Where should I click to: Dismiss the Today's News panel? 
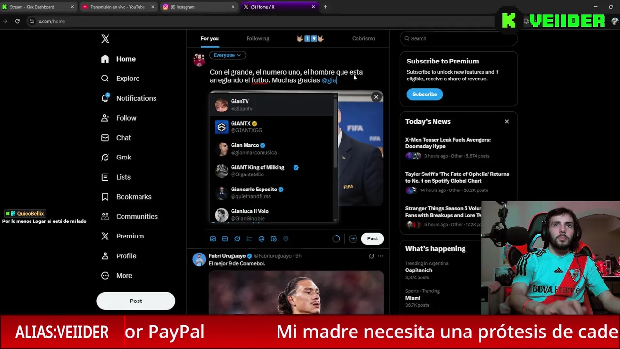click(507, 121)
